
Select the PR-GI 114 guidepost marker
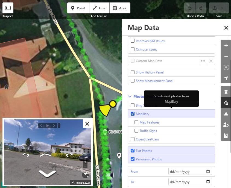tap(105, 132)
